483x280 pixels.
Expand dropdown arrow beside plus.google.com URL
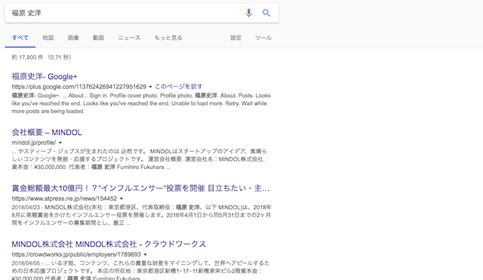tap(150, 87)
